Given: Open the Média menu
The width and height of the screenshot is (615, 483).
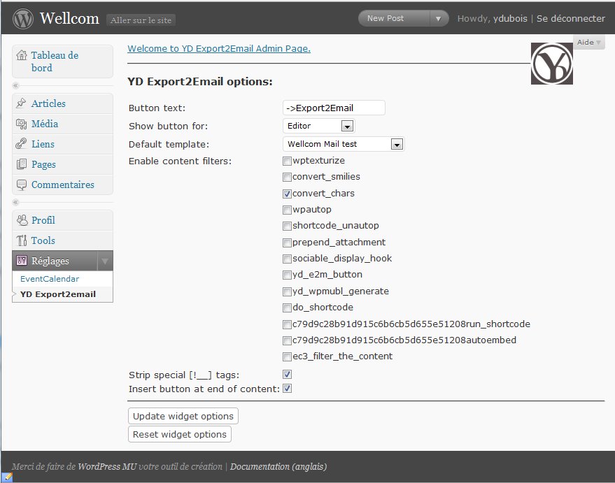Looking at the screenshot, I should (45, 124).
